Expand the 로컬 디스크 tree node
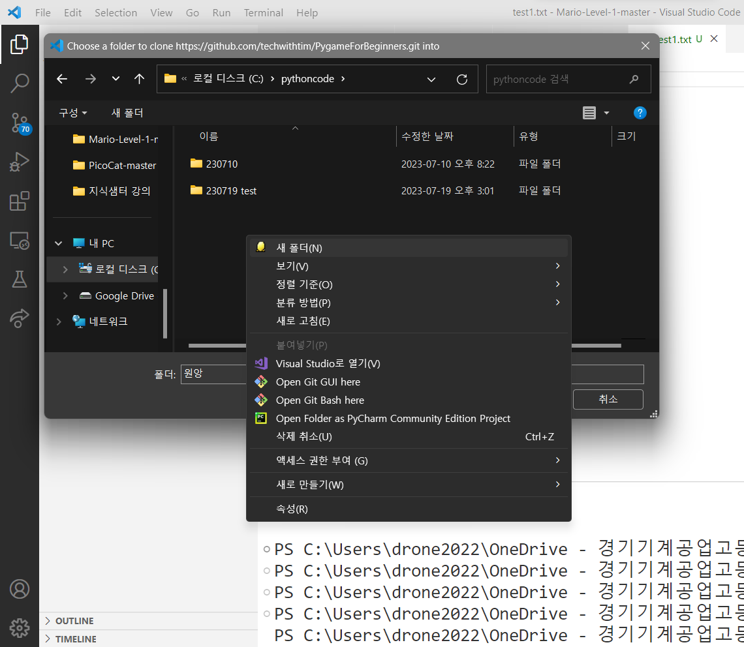 [65, 269]
